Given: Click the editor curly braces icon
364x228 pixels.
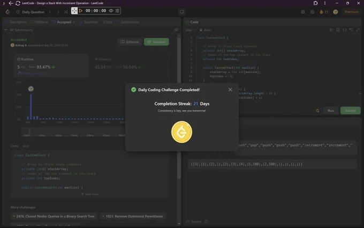Looking at the screenshot, I should [345, 30].
